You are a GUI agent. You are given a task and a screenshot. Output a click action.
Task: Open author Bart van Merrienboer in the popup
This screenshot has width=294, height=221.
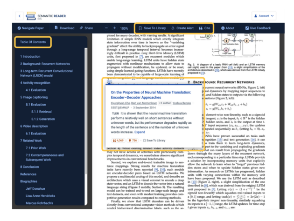[x=144, y=103]
